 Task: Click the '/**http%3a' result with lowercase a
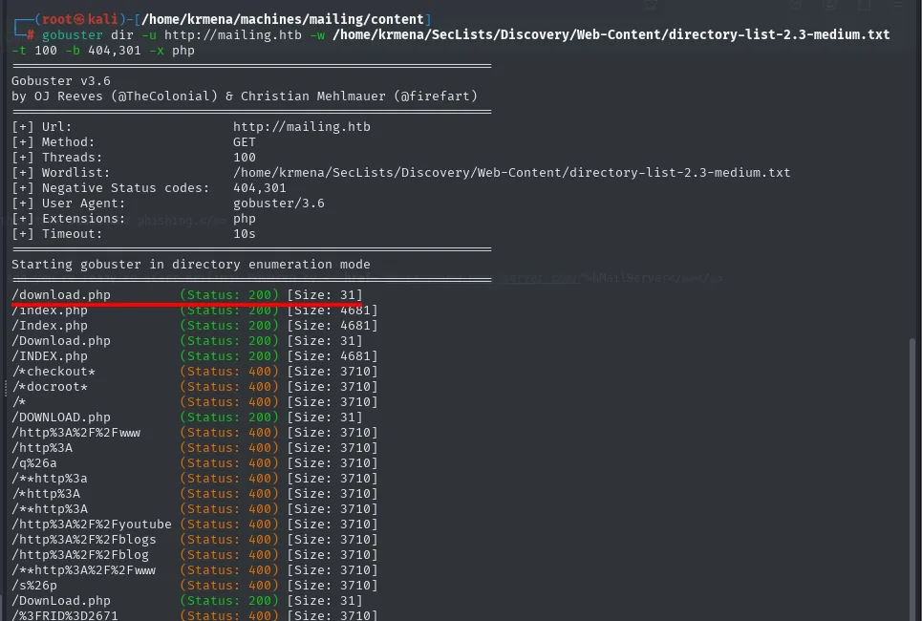[x=50, y=478]
